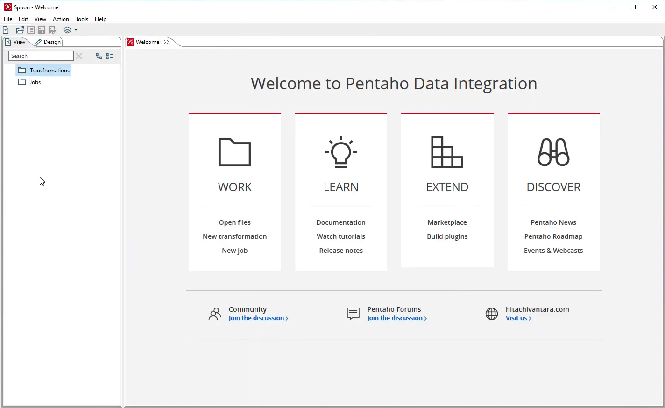Select the Welcome! tab
This screenshot has width=665, height=408.
148,42
